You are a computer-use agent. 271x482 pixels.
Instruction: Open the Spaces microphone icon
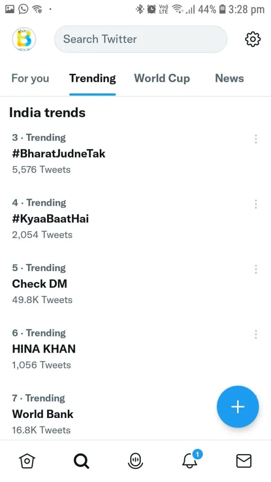(135, 461)
